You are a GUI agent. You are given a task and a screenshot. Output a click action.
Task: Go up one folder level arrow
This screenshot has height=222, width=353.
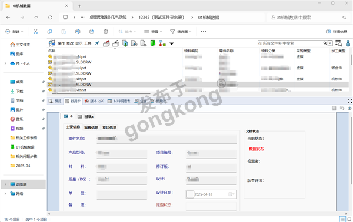(x=36, y=17)
